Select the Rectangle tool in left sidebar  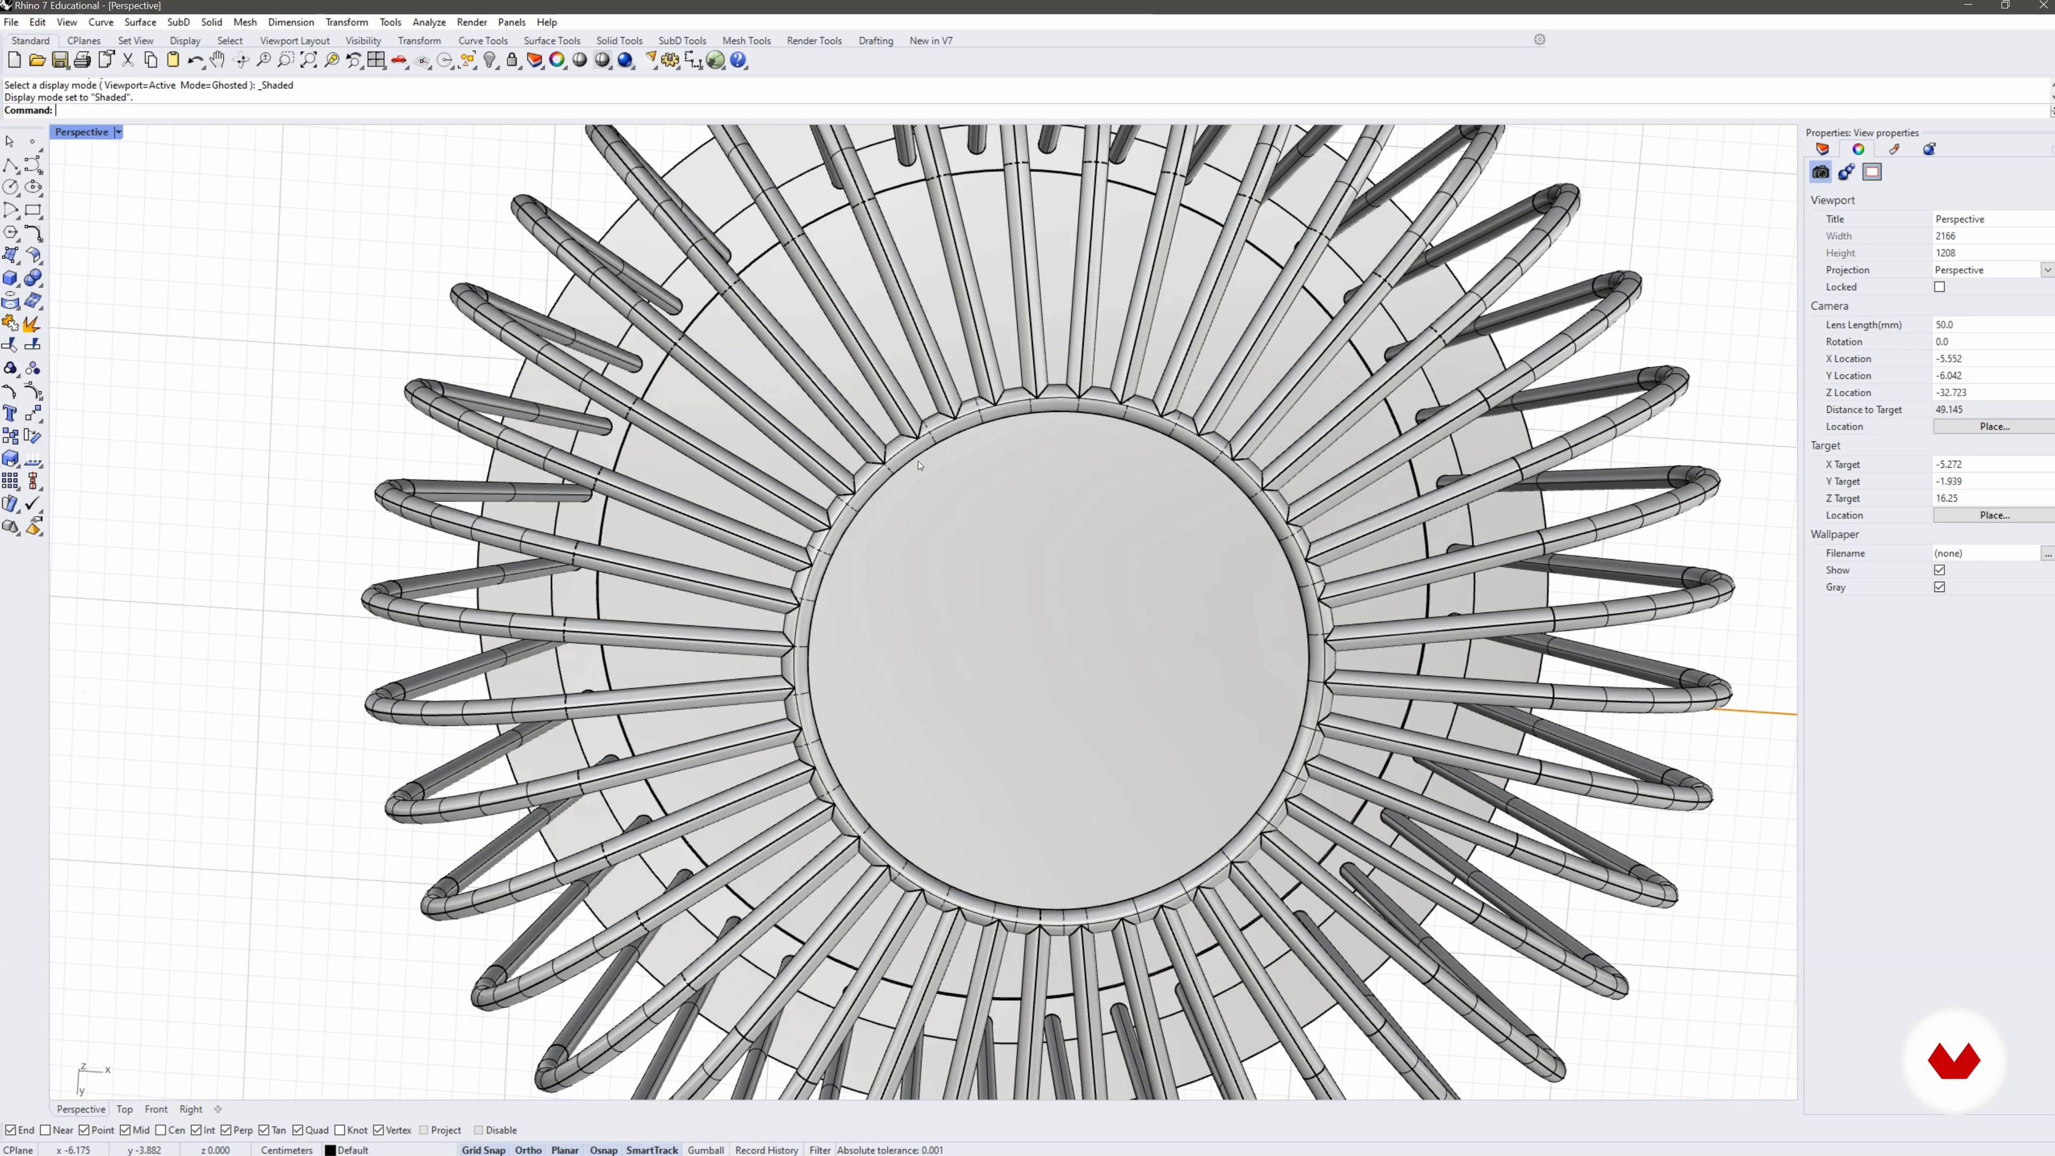[33, 210]
